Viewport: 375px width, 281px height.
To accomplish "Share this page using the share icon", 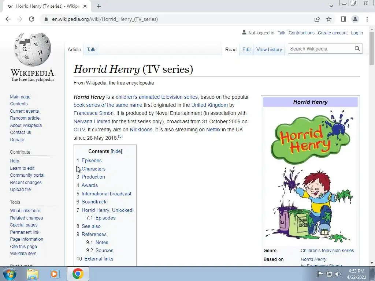I will pos(317,19).
